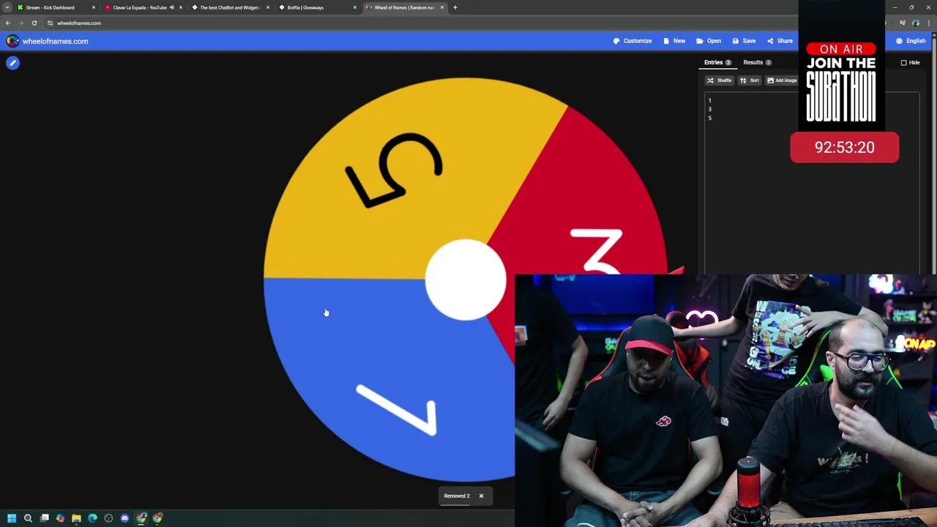This screenshot has width=937, height=527.
Task: Open OBS Studio from the taskbar
Action: pos(108,518)
